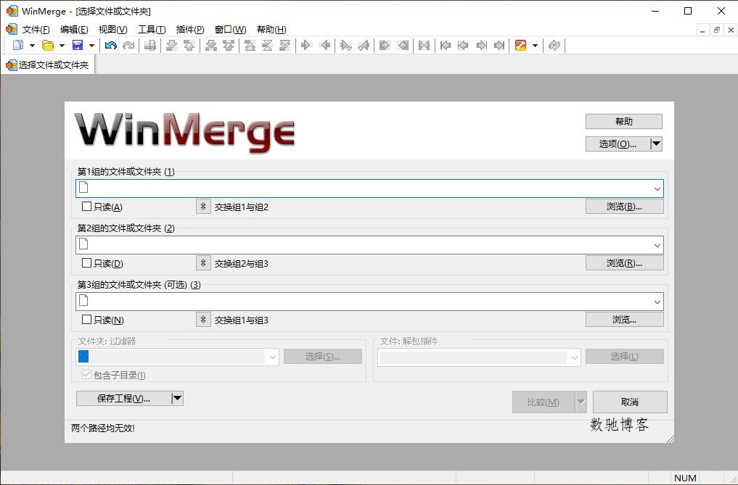Click the All Left toolbar icon

403,45
